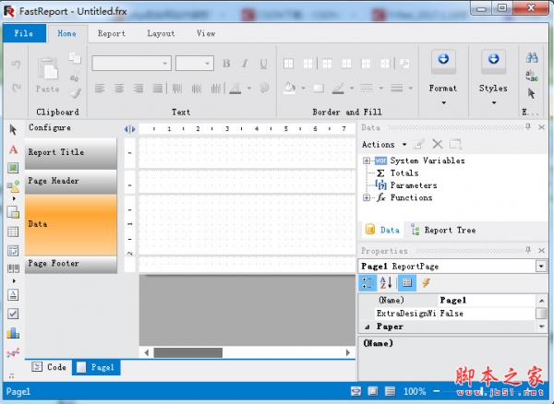Click the Sigma Totals item in Data tree
This screenshot has height=404, width=554.
403,172
